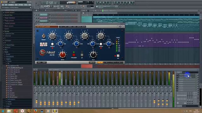Open Firefox from taskbar

35,111
